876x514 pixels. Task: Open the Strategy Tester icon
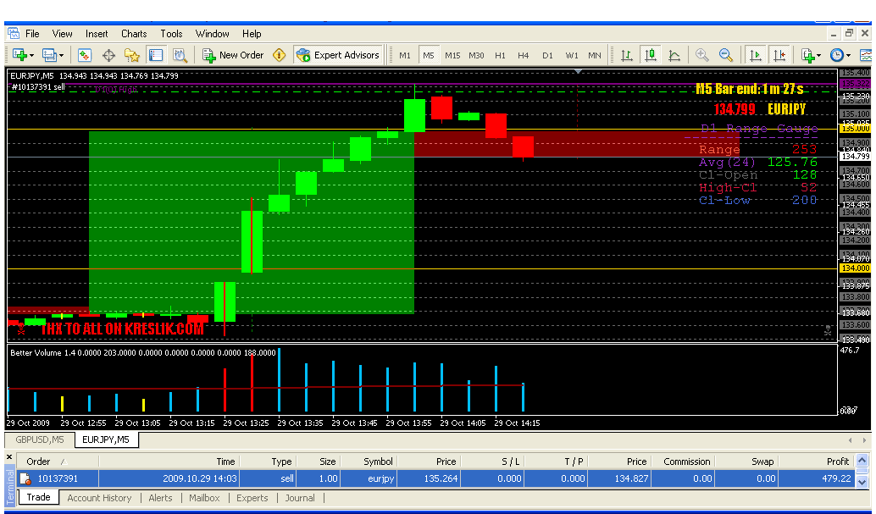pyautogui.click(x=180, y=55)
